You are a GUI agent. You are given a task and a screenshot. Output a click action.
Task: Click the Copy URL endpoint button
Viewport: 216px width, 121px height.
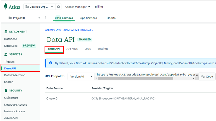[x=207, y=77]
